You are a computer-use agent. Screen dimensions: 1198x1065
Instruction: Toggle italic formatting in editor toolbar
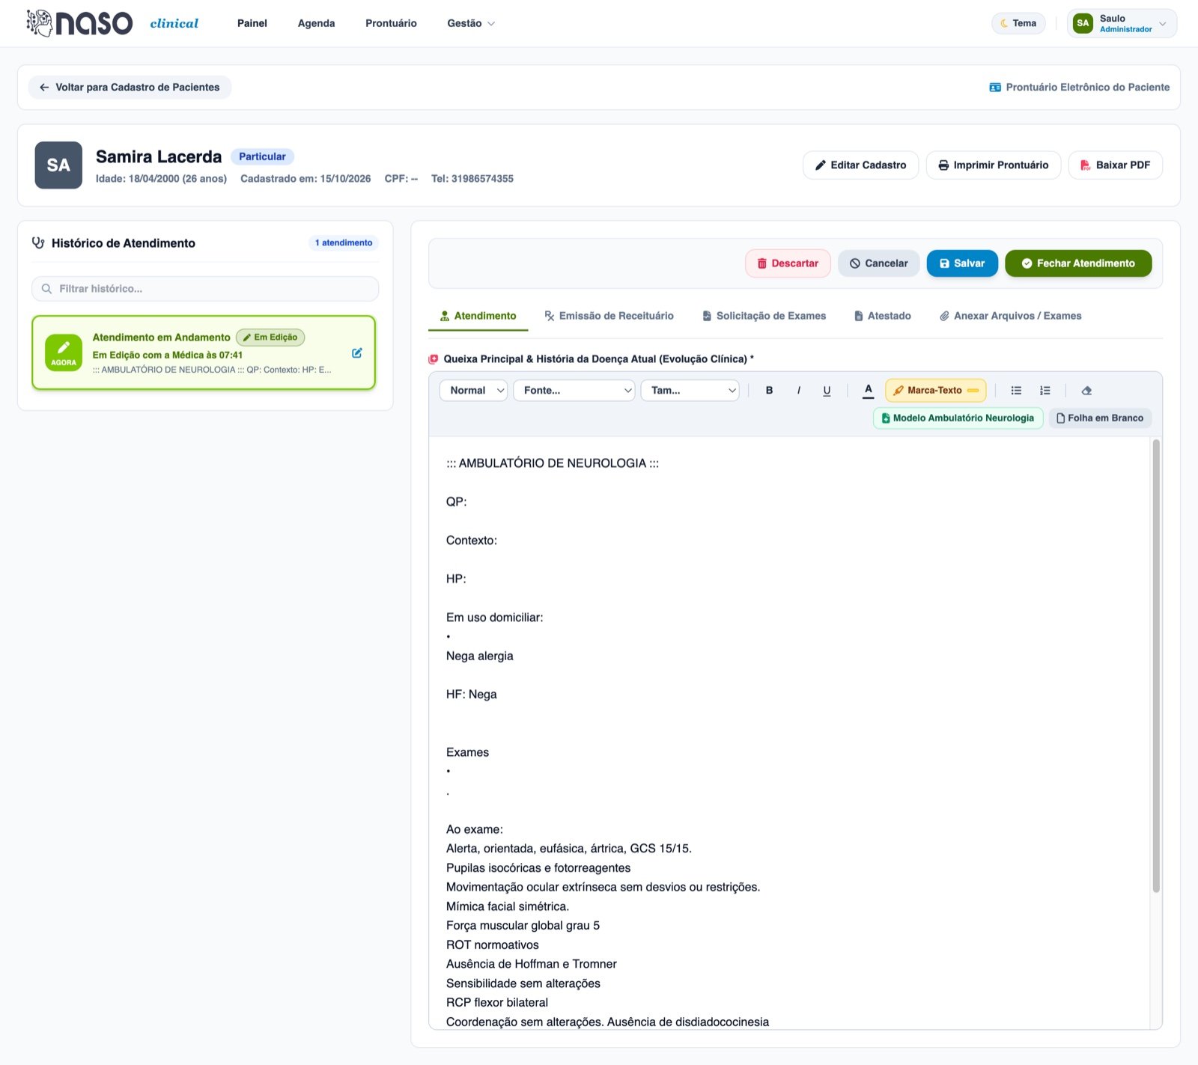point(798,391)
